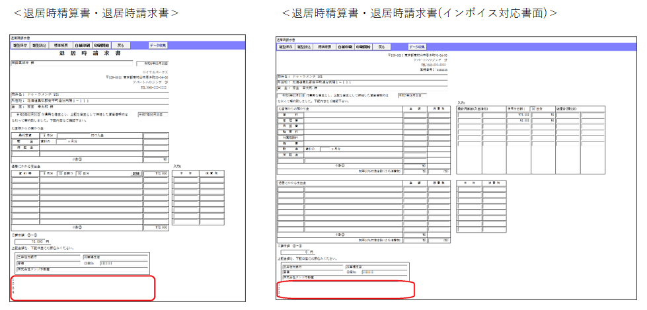Click 戻る button in left form toolbar
Screen dimensions: 647x310
click(120, 45)
